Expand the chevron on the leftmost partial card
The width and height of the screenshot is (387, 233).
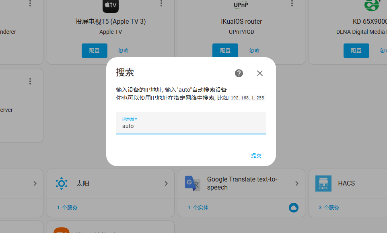pos(35,184)
